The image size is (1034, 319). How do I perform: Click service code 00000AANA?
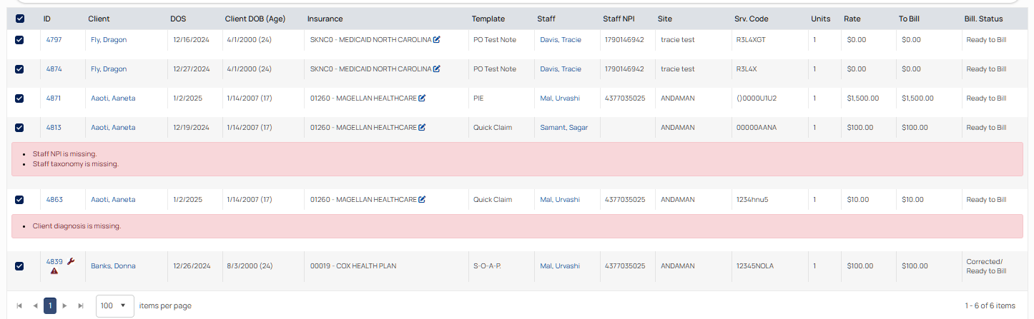point(757,128)
